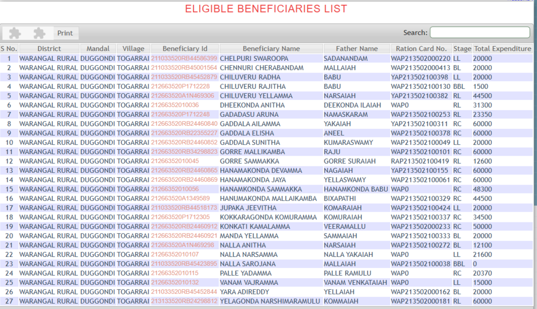Image resolution: width=537 pixels, height=309 pixels.
Task: Select name CHELPURI SWAROOPA
Action: point(254,58)
